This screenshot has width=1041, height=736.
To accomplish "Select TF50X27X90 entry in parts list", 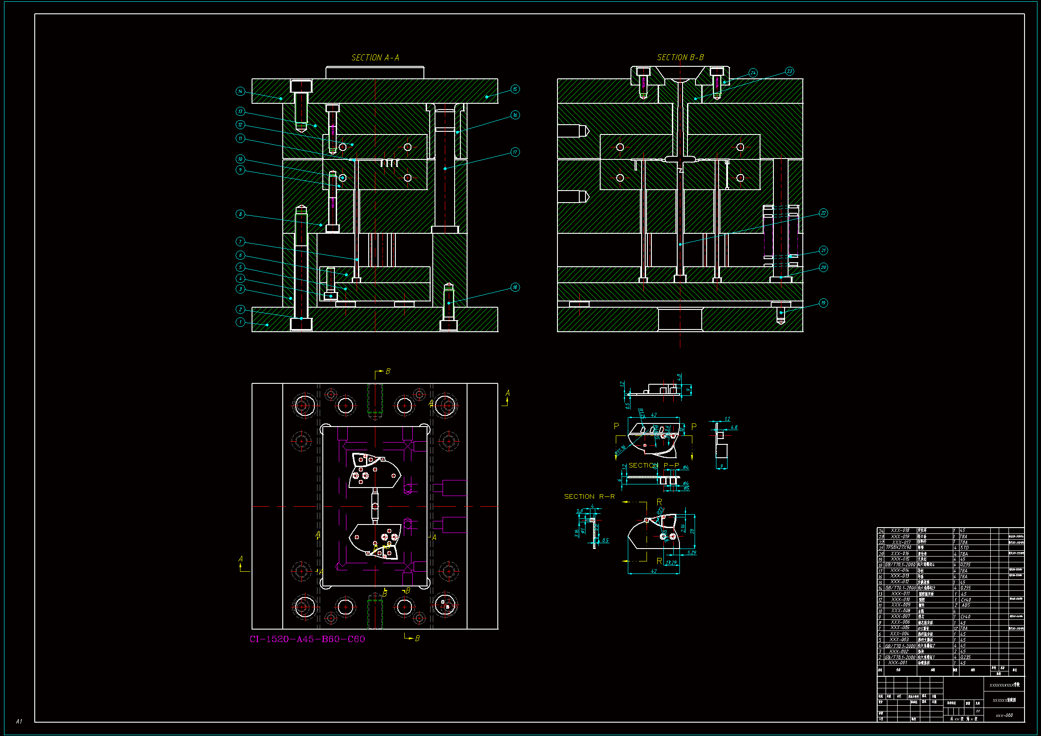I will pyautogui.click(x=898, y=548).
